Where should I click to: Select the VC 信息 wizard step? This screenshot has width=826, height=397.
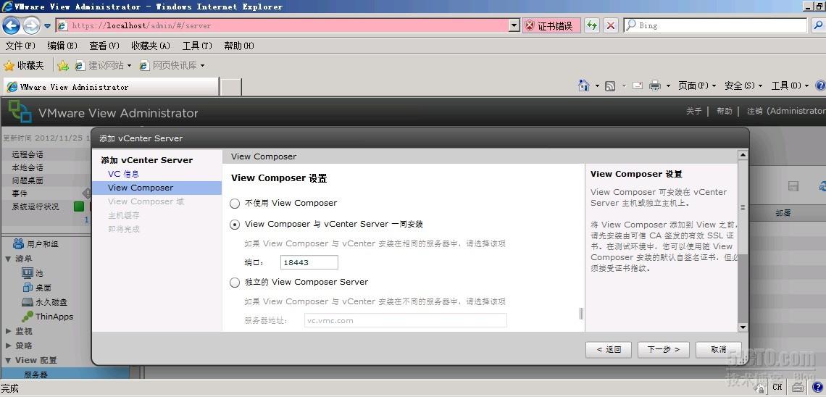click(123, 174)
